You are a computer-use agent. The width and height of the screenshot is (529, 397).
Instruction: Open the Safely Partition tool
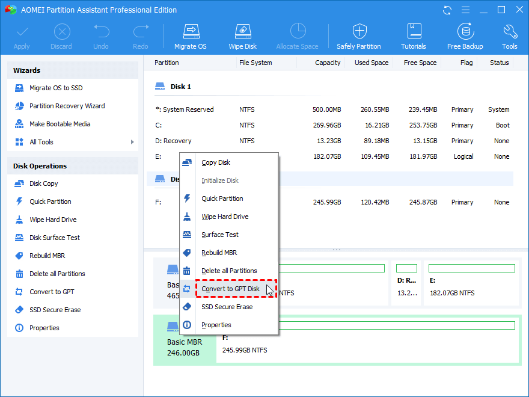tap(359, 36)
